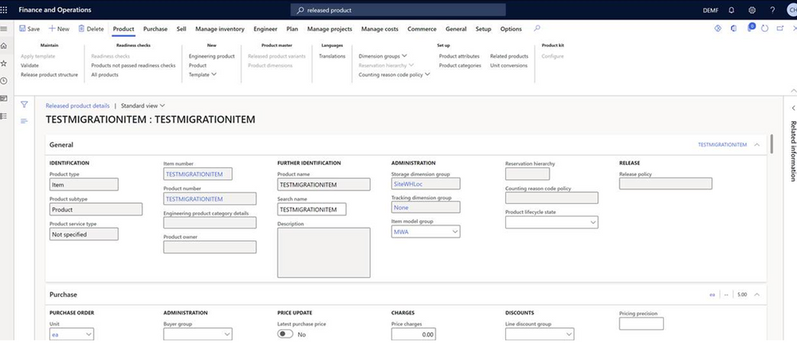Image resolution: width=797 pixels, height=351 pixels.
Task: Open Workspaces icon in the sidebar
Action: pyautogui.click(x=3, y=98)
